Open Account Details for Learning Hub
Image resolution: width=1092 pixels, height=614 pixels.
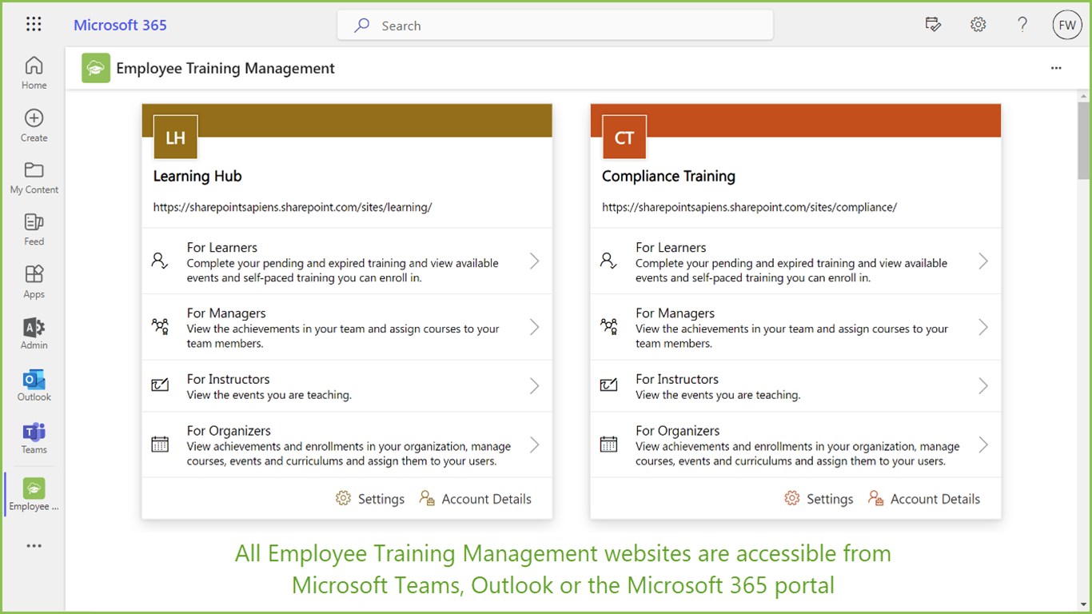pos(476,499)
